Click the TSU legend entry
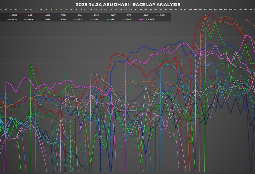Screen dimensions: 255x174 80,15
